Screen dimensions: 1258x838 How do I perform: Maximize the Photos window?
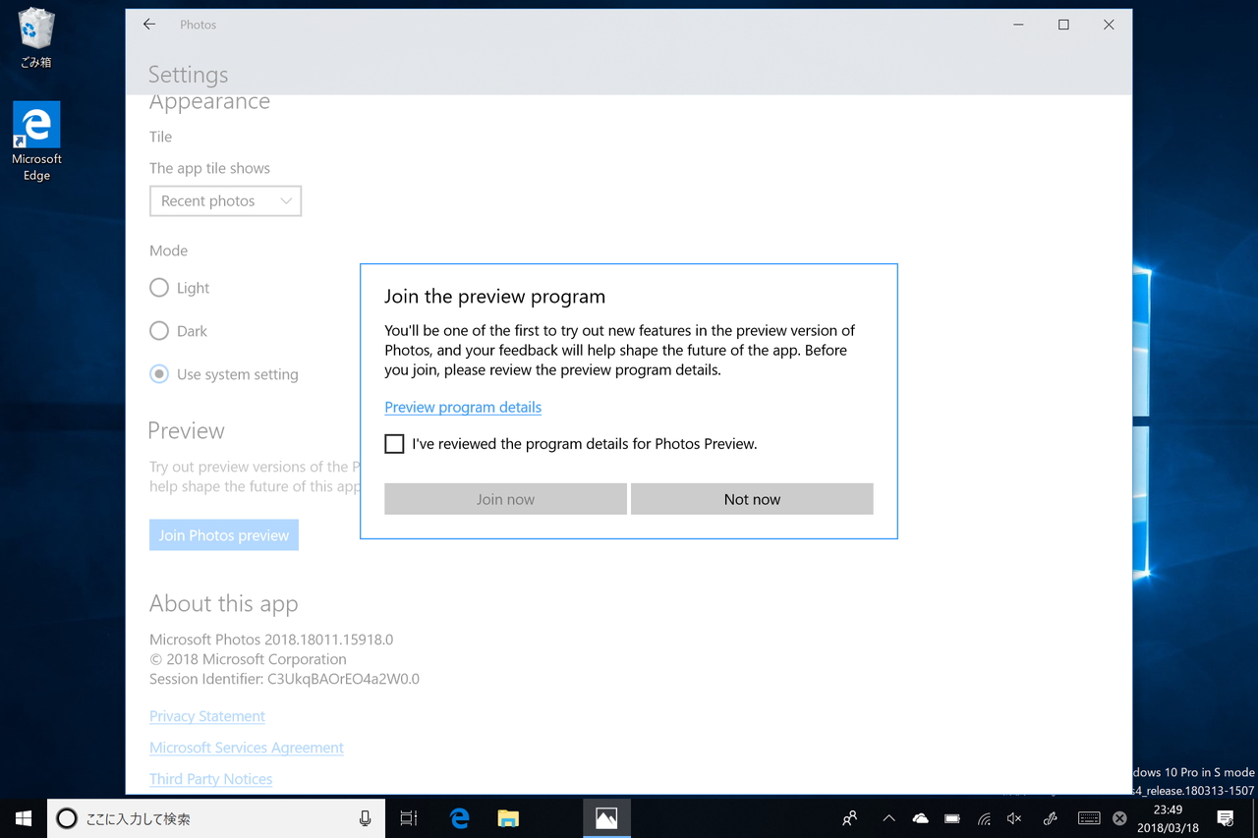(x=1063, y=25)
